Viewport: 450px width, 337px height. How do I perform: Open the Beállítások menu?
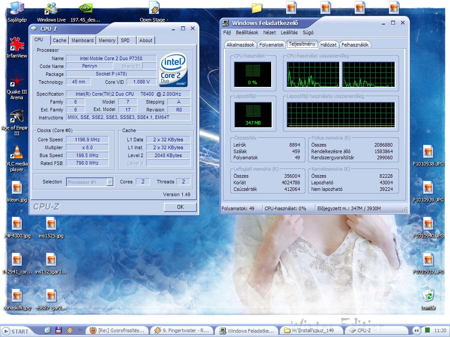(247, 32)
